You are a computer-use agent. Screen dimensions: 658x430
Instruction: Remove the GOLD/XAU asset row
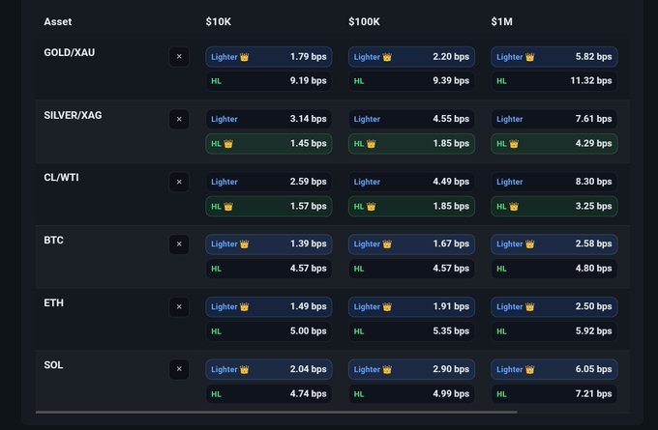(x=179, y=57)
